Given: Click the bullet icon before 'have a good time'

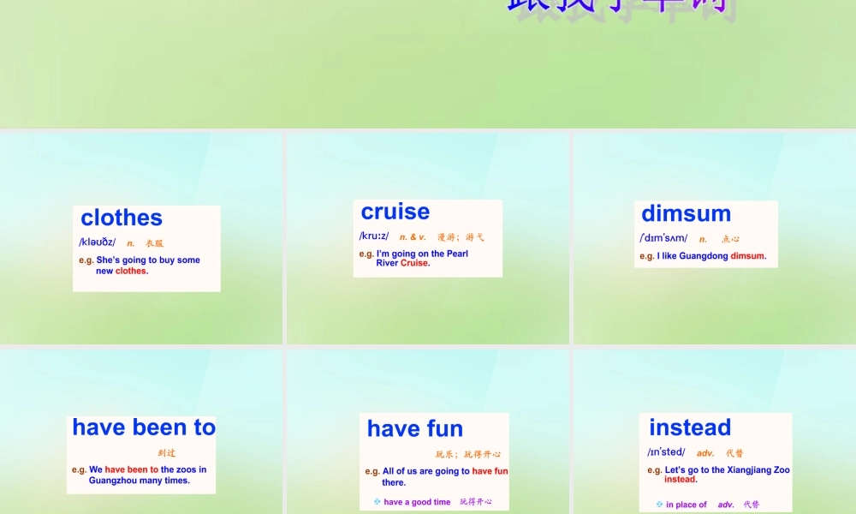Looking at the screenshot, I should tap(377, 501).
